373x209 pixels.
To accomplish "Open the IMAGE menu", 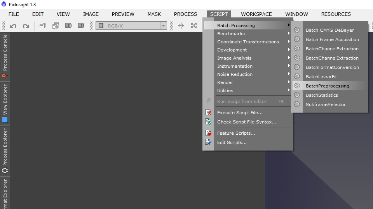I will click(91, 14).
